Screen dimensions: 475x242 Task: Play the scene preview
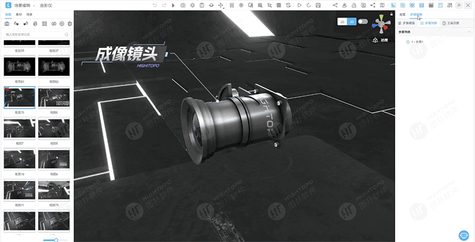click(x=299, y=5)
